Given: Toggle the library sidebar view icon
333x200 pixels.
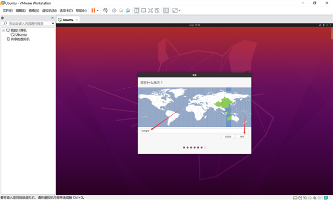Looking at the screenshot, I should point(137,10).
